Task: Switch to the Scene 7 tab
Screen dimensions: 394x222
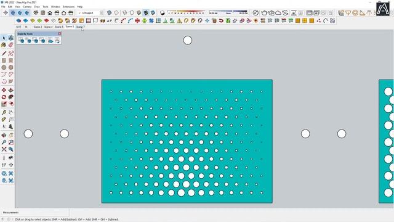Action: pos(80,27)
